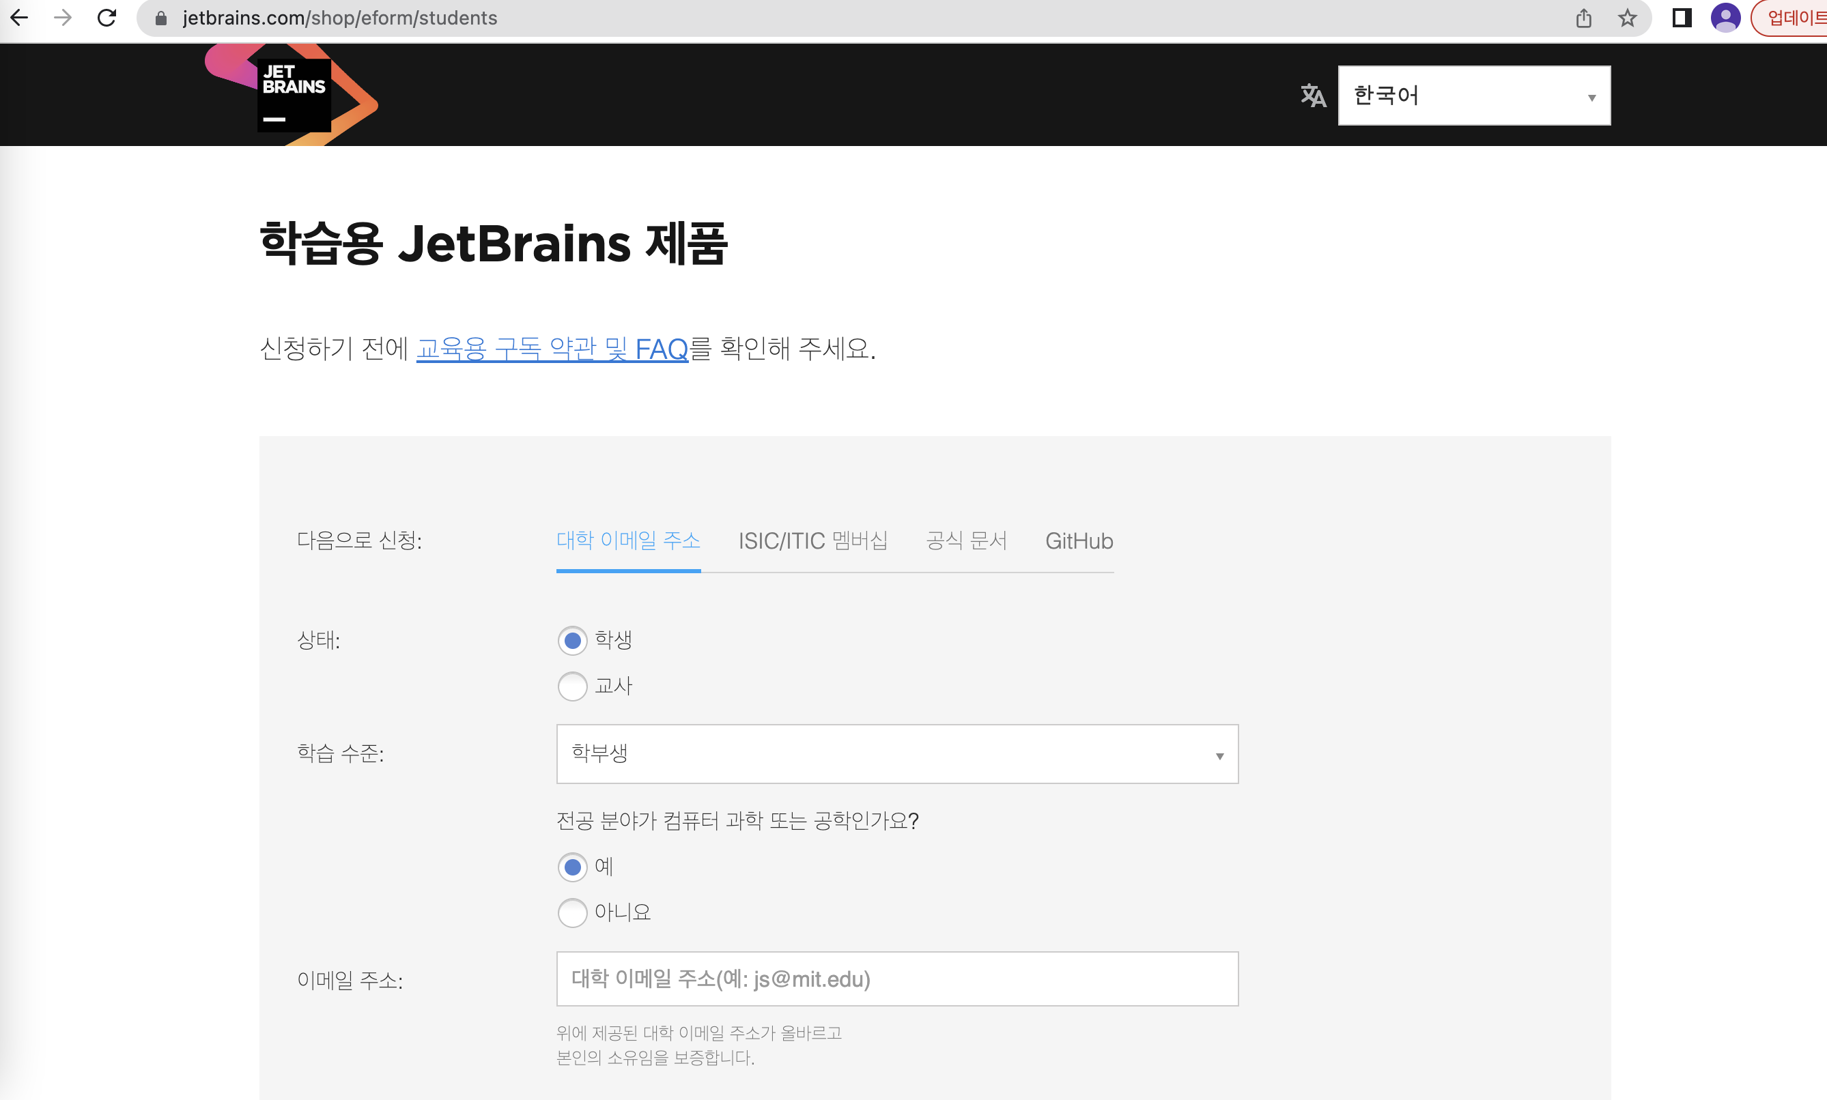Reload the page with refresh icon
This screenshot has width=1827, height=1100.
tap(107, 18)
